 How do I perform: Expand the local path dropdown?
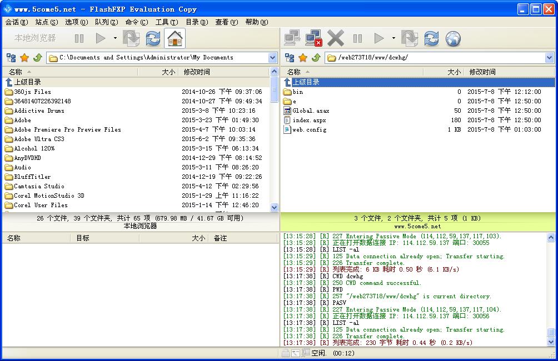click(x=273, y=58)
